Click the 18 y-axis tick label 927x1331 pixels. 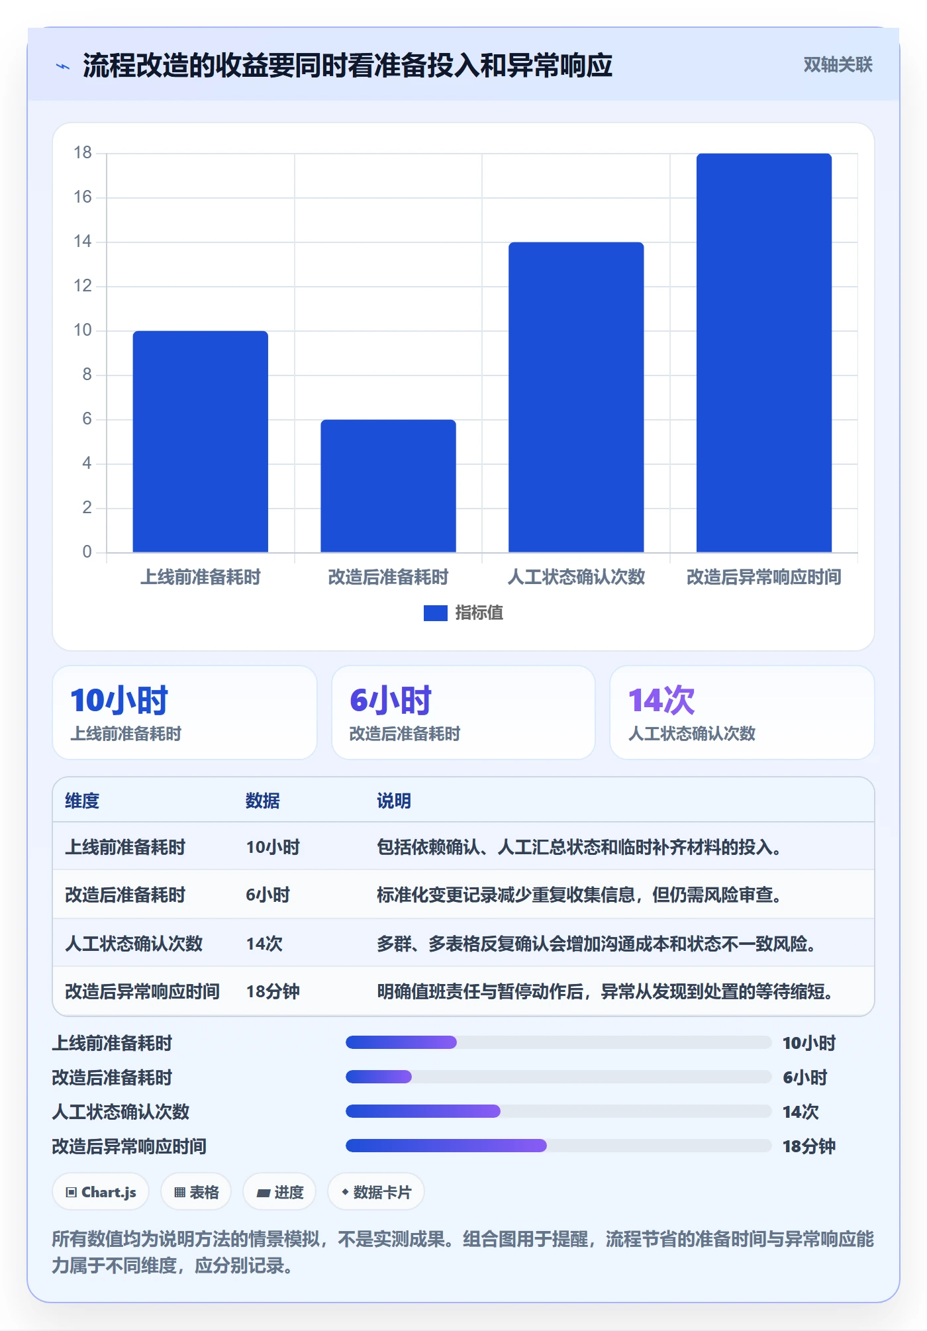tap(83, 153)
